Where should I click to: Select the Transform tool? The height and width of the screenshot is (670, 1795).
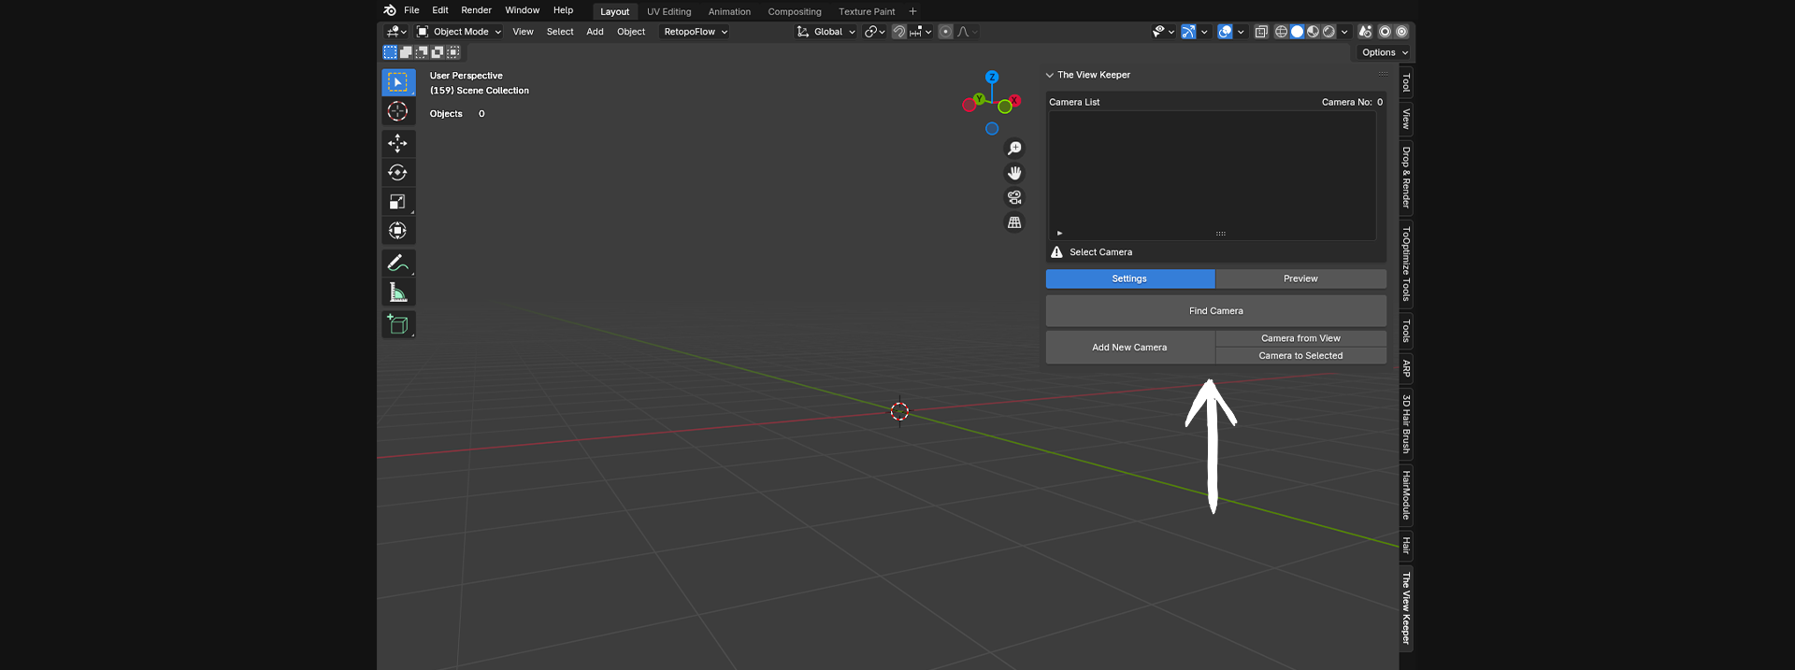397,230
